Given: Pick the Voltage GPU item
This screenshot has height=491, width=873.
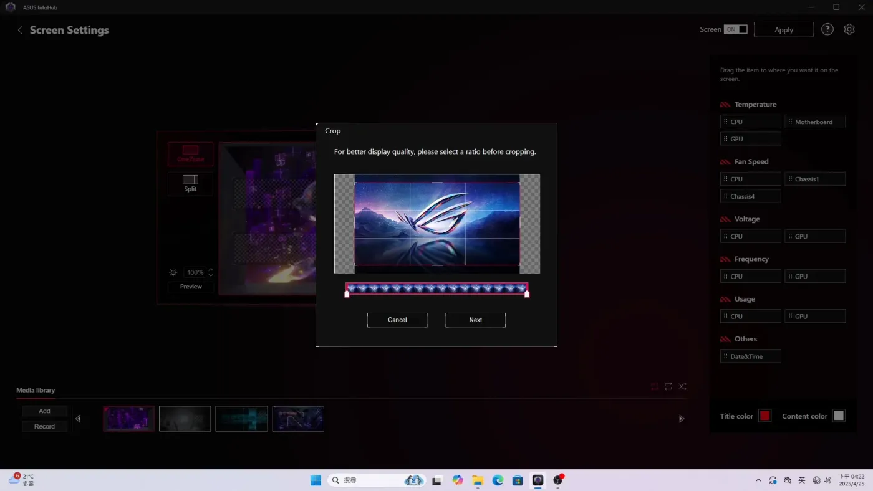Looking at the screenshot, I should pos(815,236).
